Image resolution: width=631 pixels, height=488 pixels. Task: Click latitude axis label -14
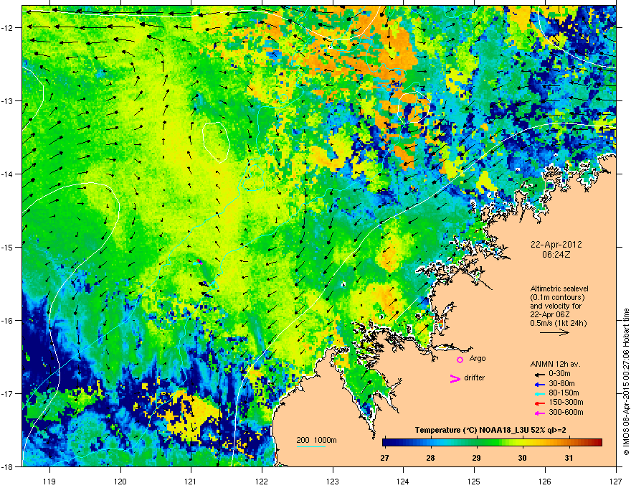coord(7,174)
